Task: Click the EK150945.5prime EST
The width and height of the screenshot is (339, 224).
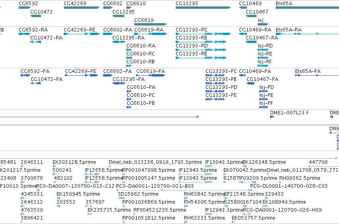Action: pyautogui.click(x=59, y=198)
